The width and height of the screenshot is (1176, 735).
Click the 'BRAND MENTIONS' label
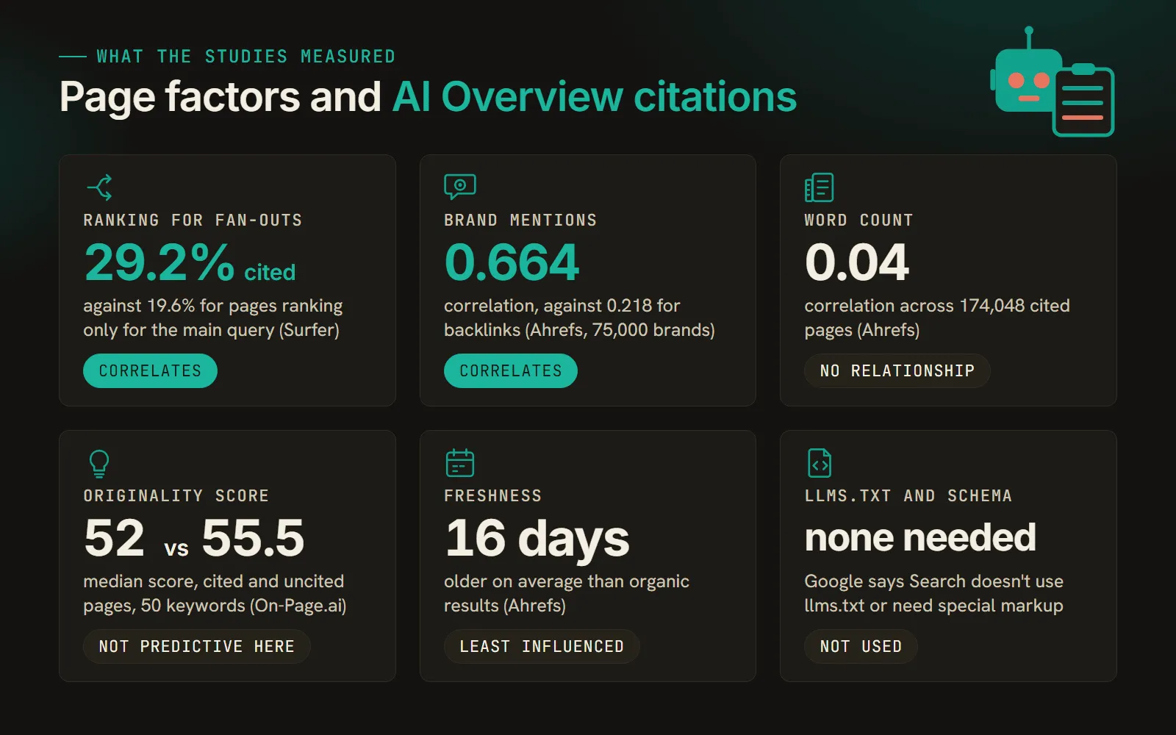[520, 220]
